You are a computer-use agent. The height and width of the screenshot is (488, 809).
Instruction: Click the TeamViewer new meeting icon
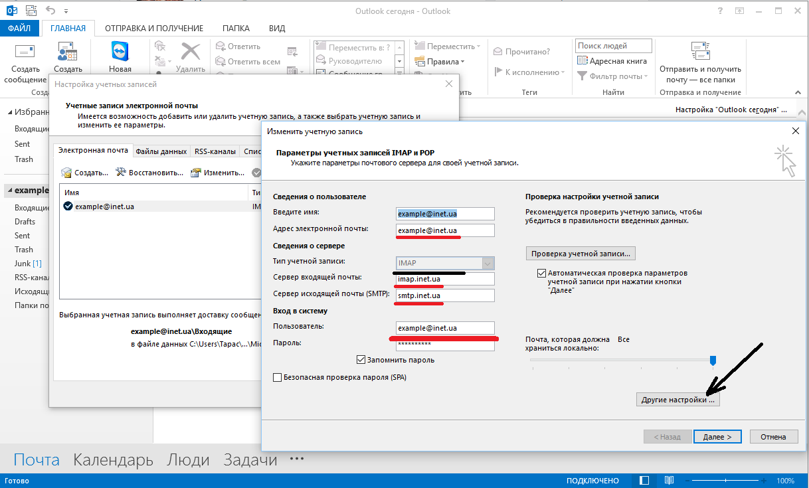click(x=120, y=52)
